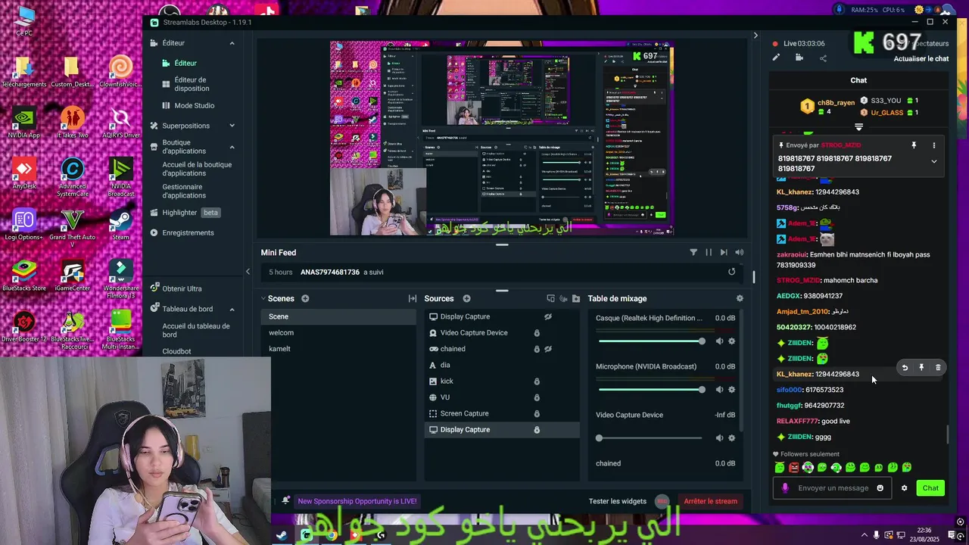Refresh the ANAS7974681736 follow event

click(731, 272)
